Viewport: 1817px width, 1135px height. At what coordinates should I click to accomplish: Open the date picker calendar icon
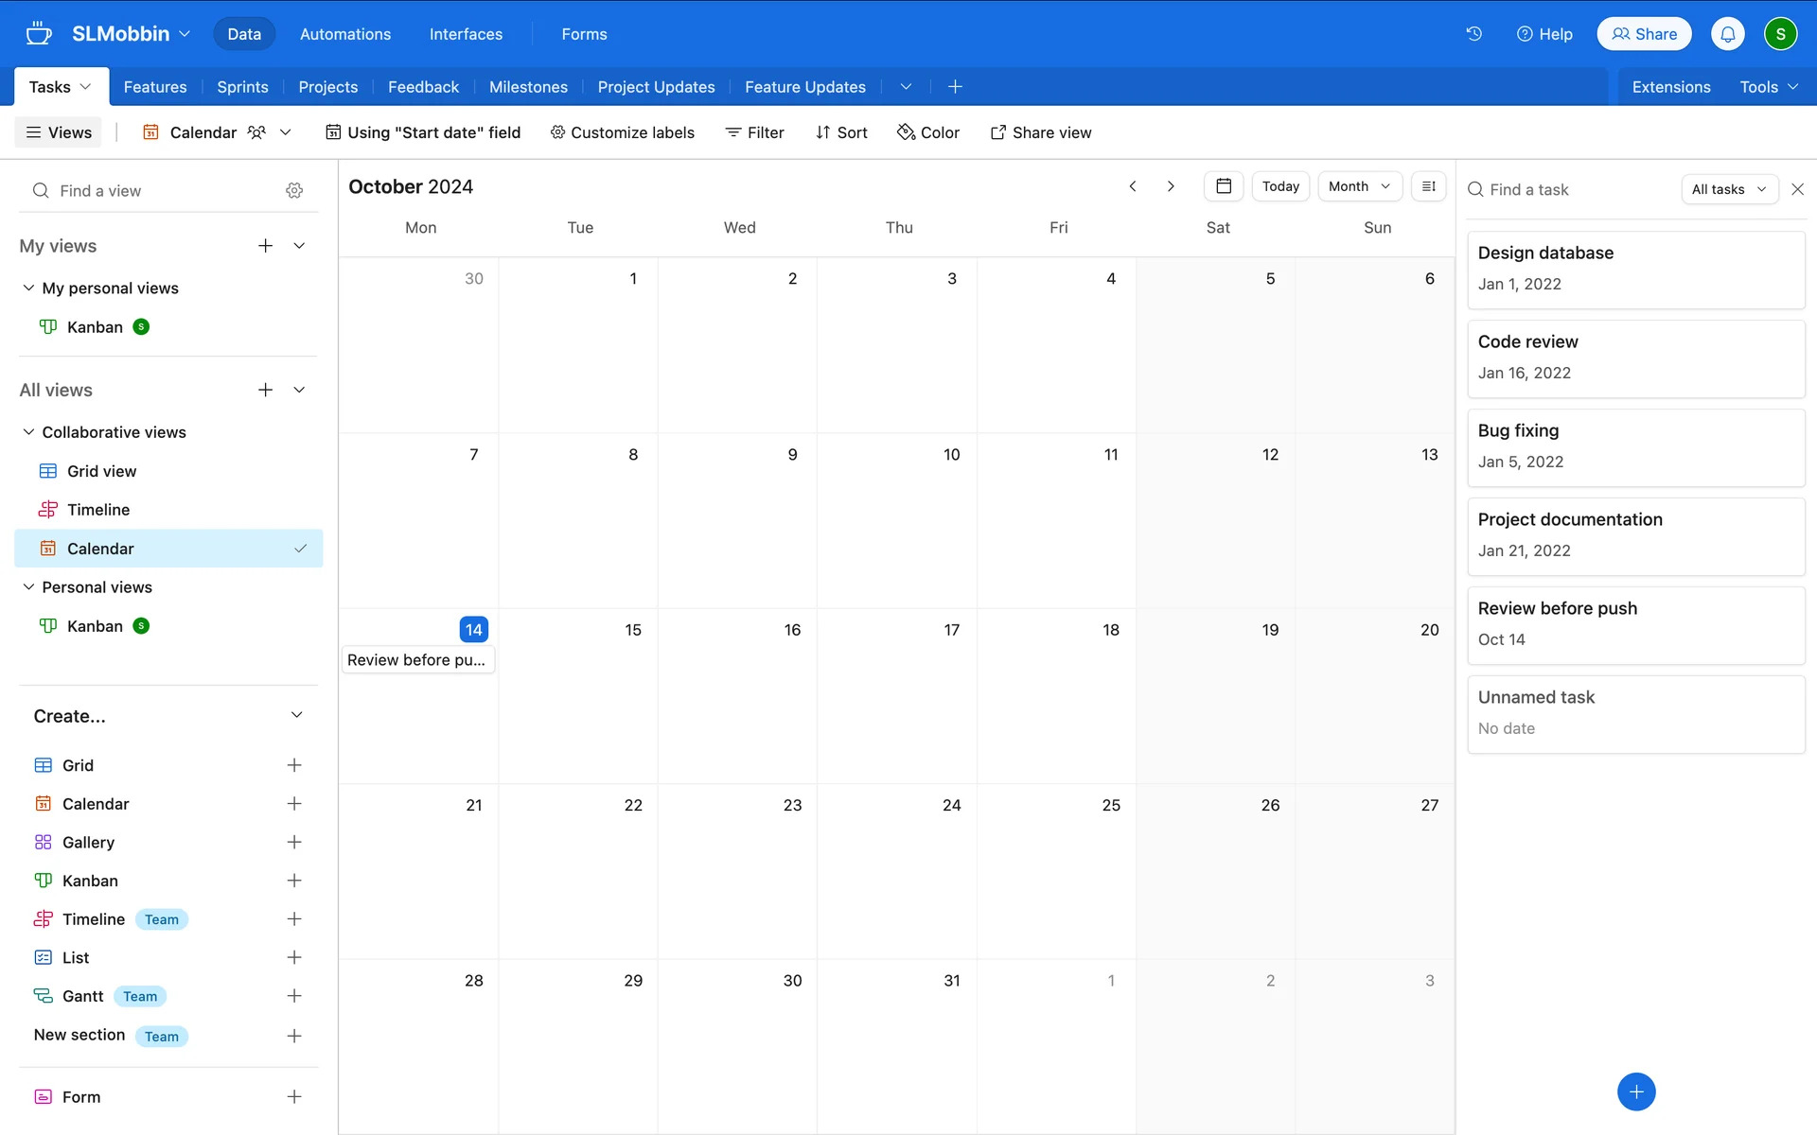click(x=1223, y=186)
